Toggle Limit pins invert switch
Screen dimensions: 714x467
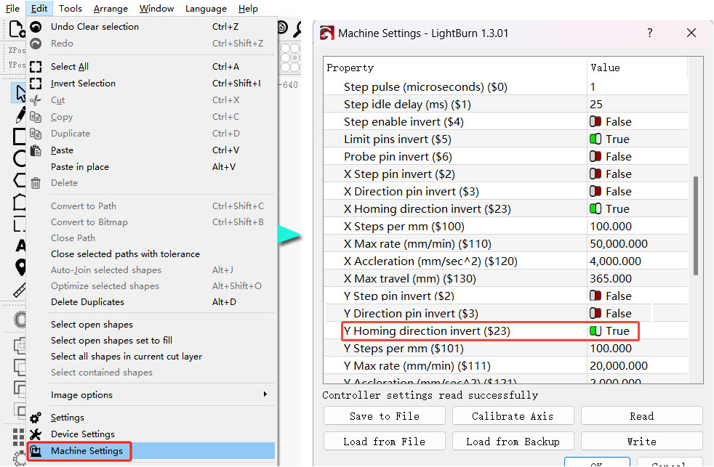[595, 139]
